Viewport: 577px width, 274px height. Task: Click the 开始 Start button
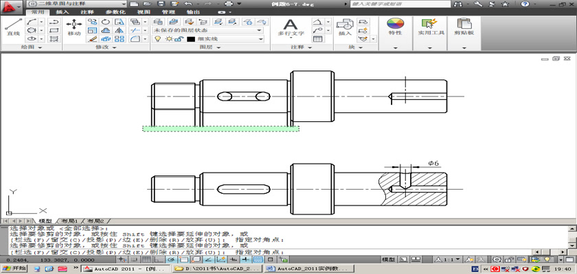pyautogui.click(x=15, y=269)
